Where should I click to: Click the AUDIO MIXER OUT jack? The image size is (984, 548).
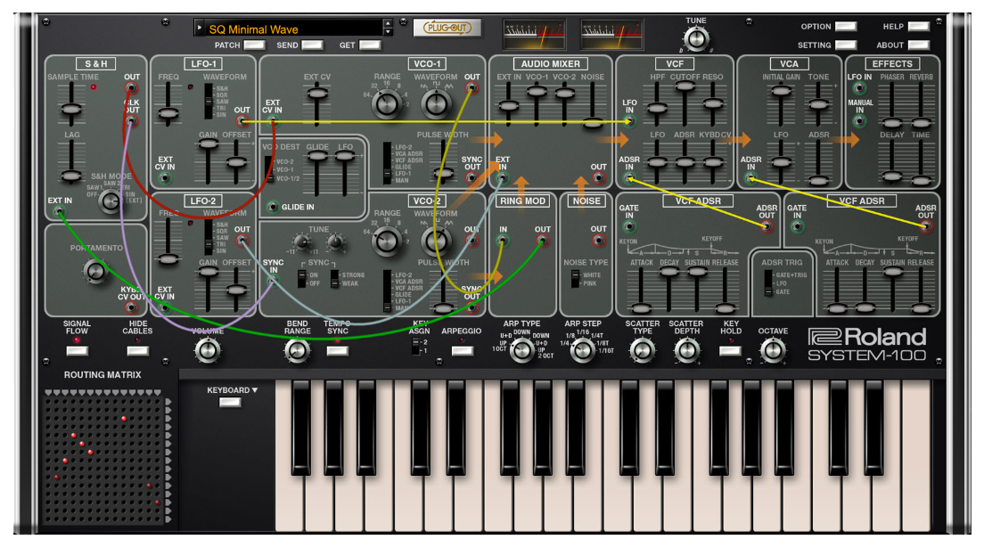click(x=599, y=177)
